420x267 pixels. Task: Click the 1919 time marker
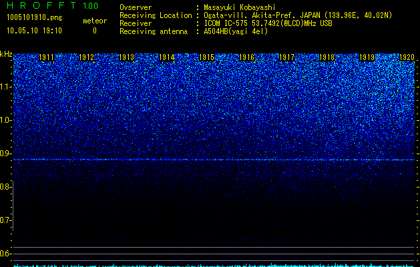pos(367,57)
